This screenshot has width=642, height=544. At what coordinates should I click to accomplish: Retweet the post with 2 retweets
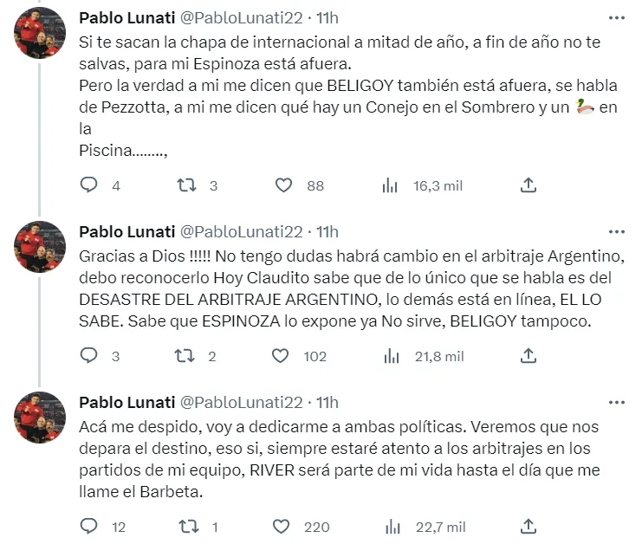point(186,355)
